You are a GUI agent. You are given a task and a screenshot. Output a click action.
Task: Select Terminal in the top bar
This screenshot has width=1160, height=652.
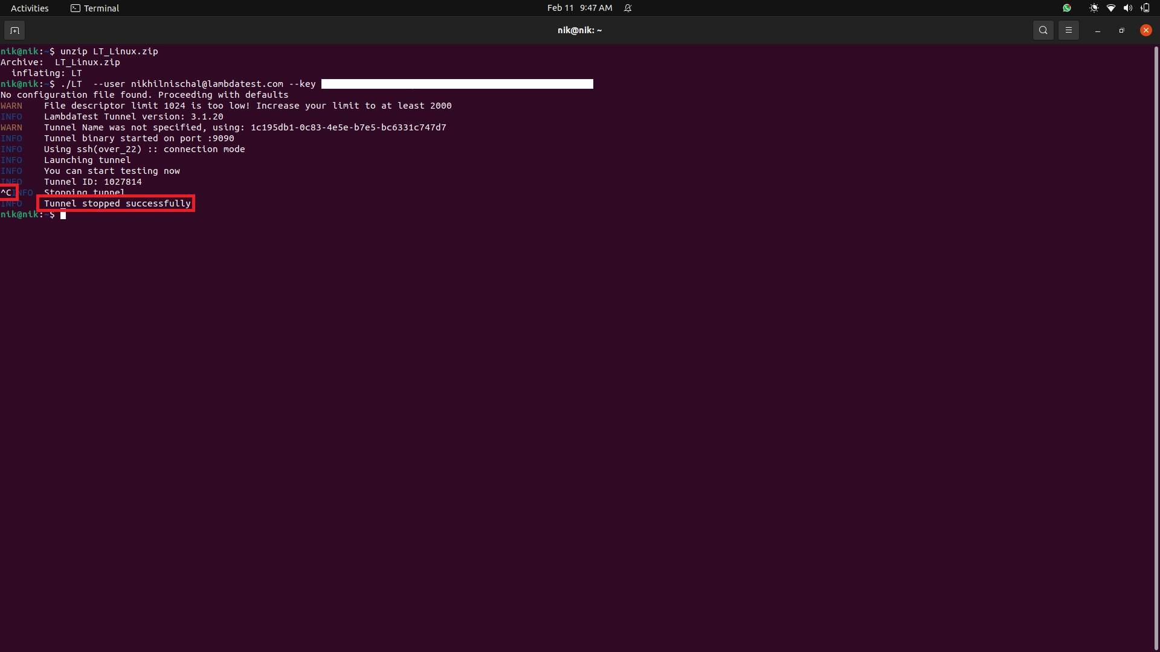pos(94,8)
